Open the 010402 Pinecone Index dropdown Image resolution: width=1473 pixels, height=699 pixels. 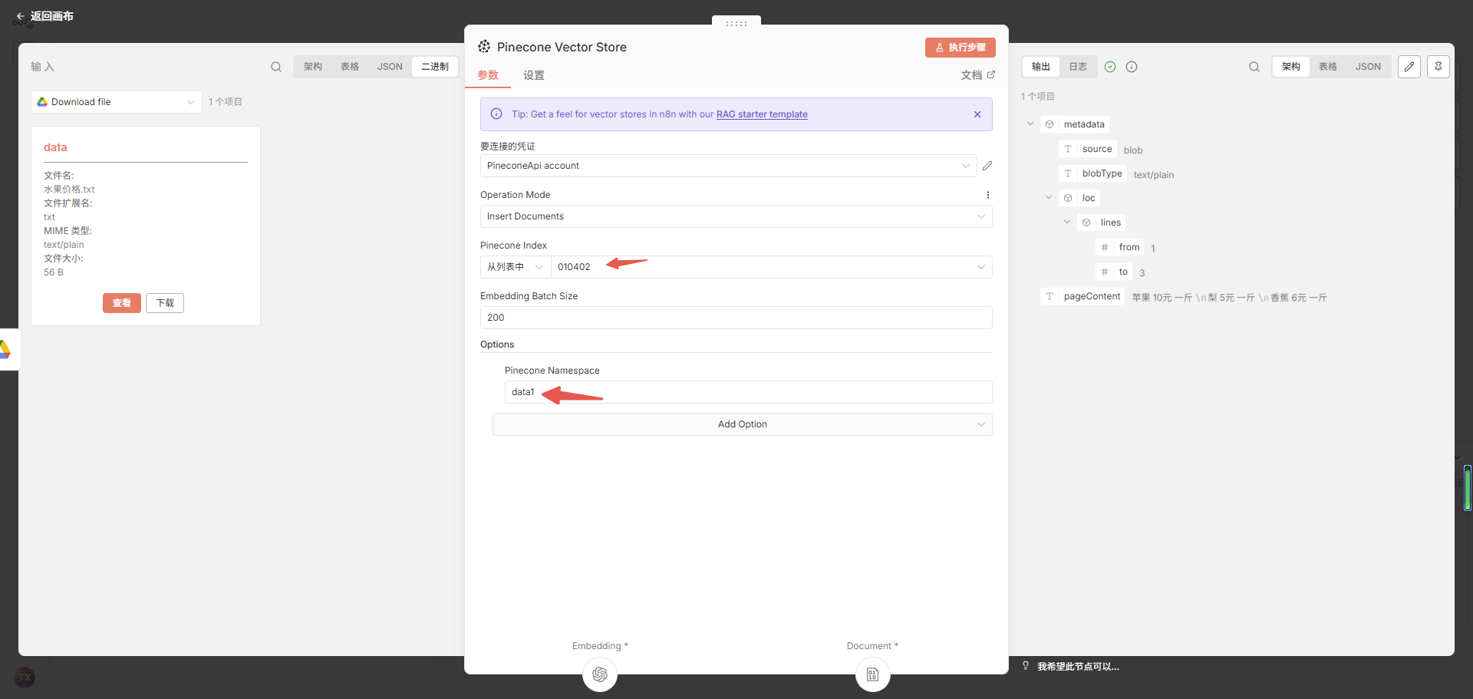771,267
